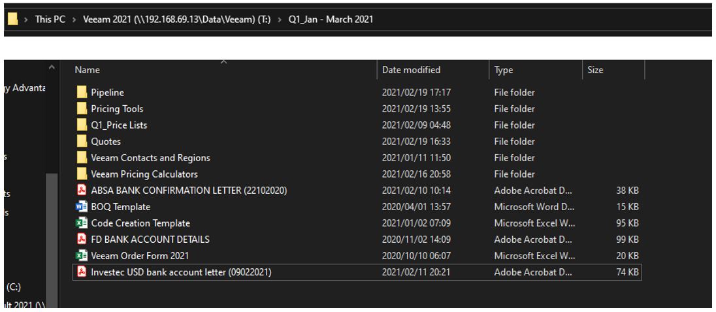The width and height of the screenshot is (716, 312).
Task: Click the Q1_Price Lists folder icon
Action: (82, 125)
